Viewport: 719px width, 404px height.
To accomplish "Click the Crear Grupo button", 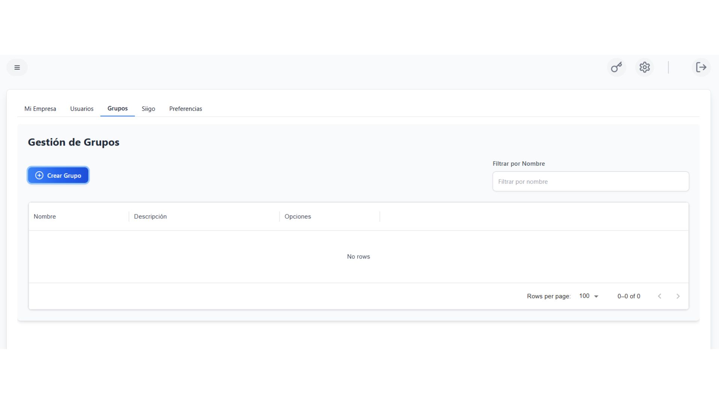I will coord(58,175).
